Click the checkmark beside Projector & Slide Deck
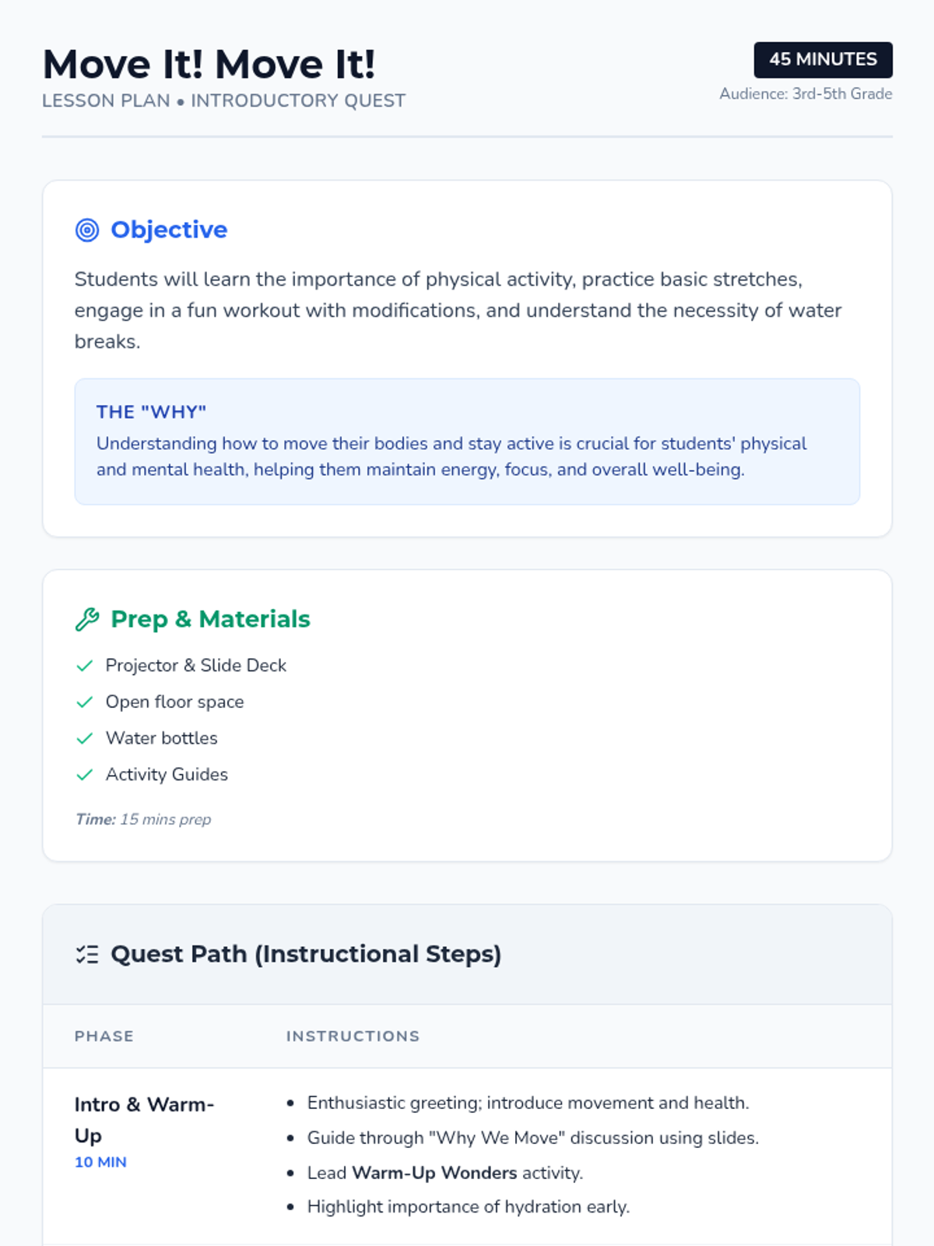 tap(85, 666)
